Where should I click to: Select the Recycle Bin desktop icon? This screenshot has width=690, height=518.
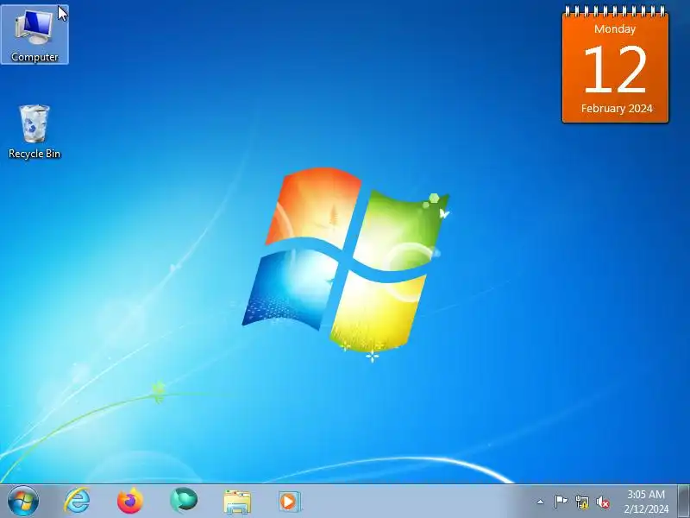(34, 131)
